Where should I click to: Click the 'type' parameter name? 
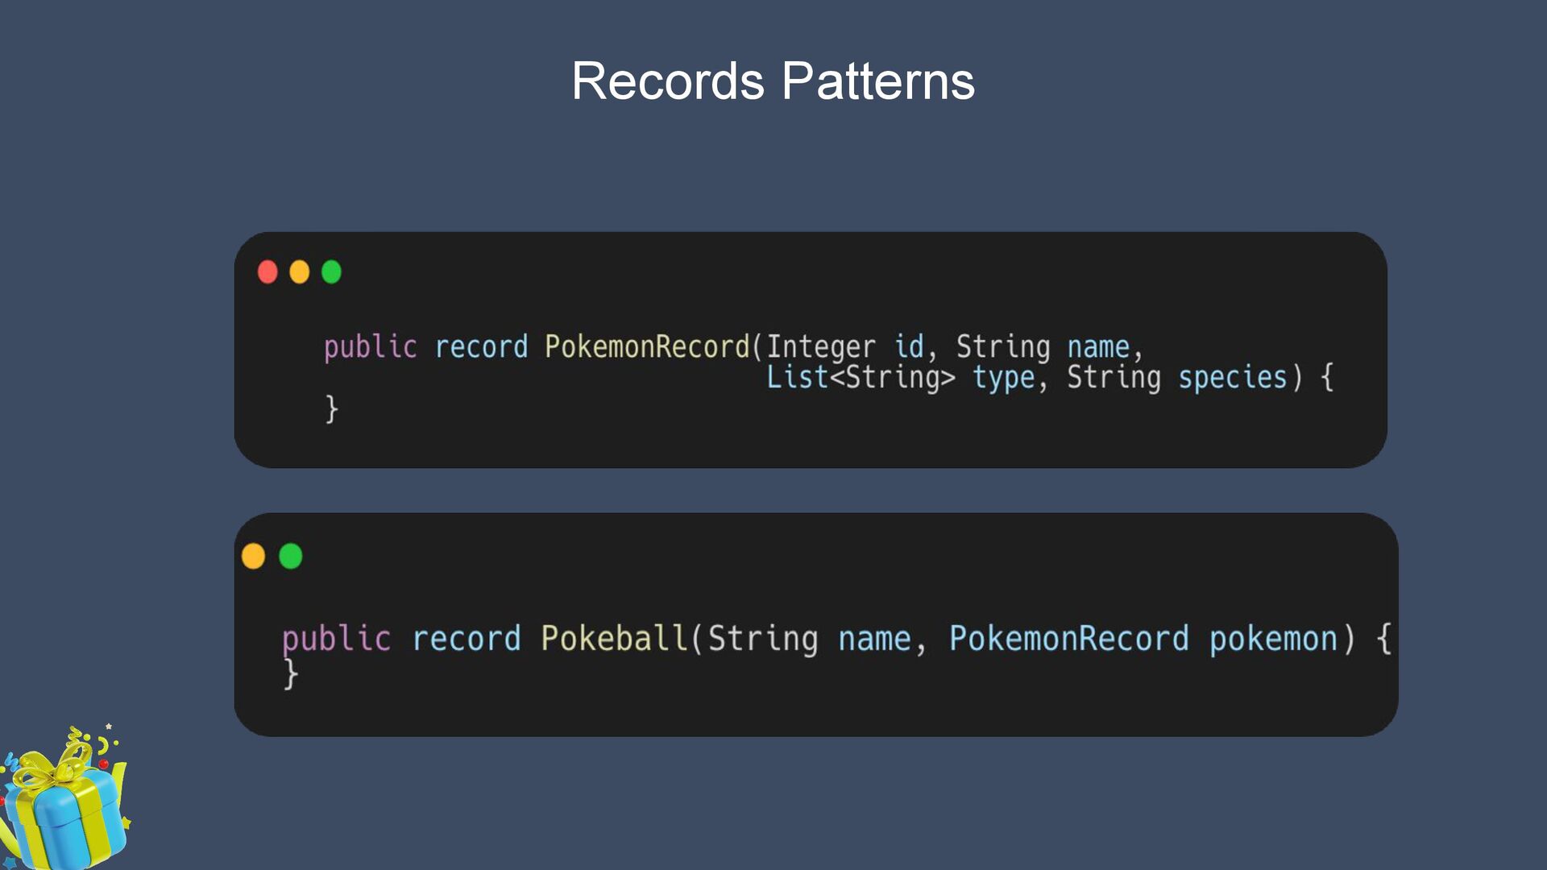click(x=1003, y=379)
